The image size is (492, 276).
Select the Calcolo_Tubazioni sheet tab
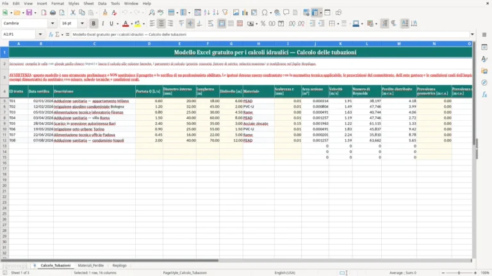[56, 265]
